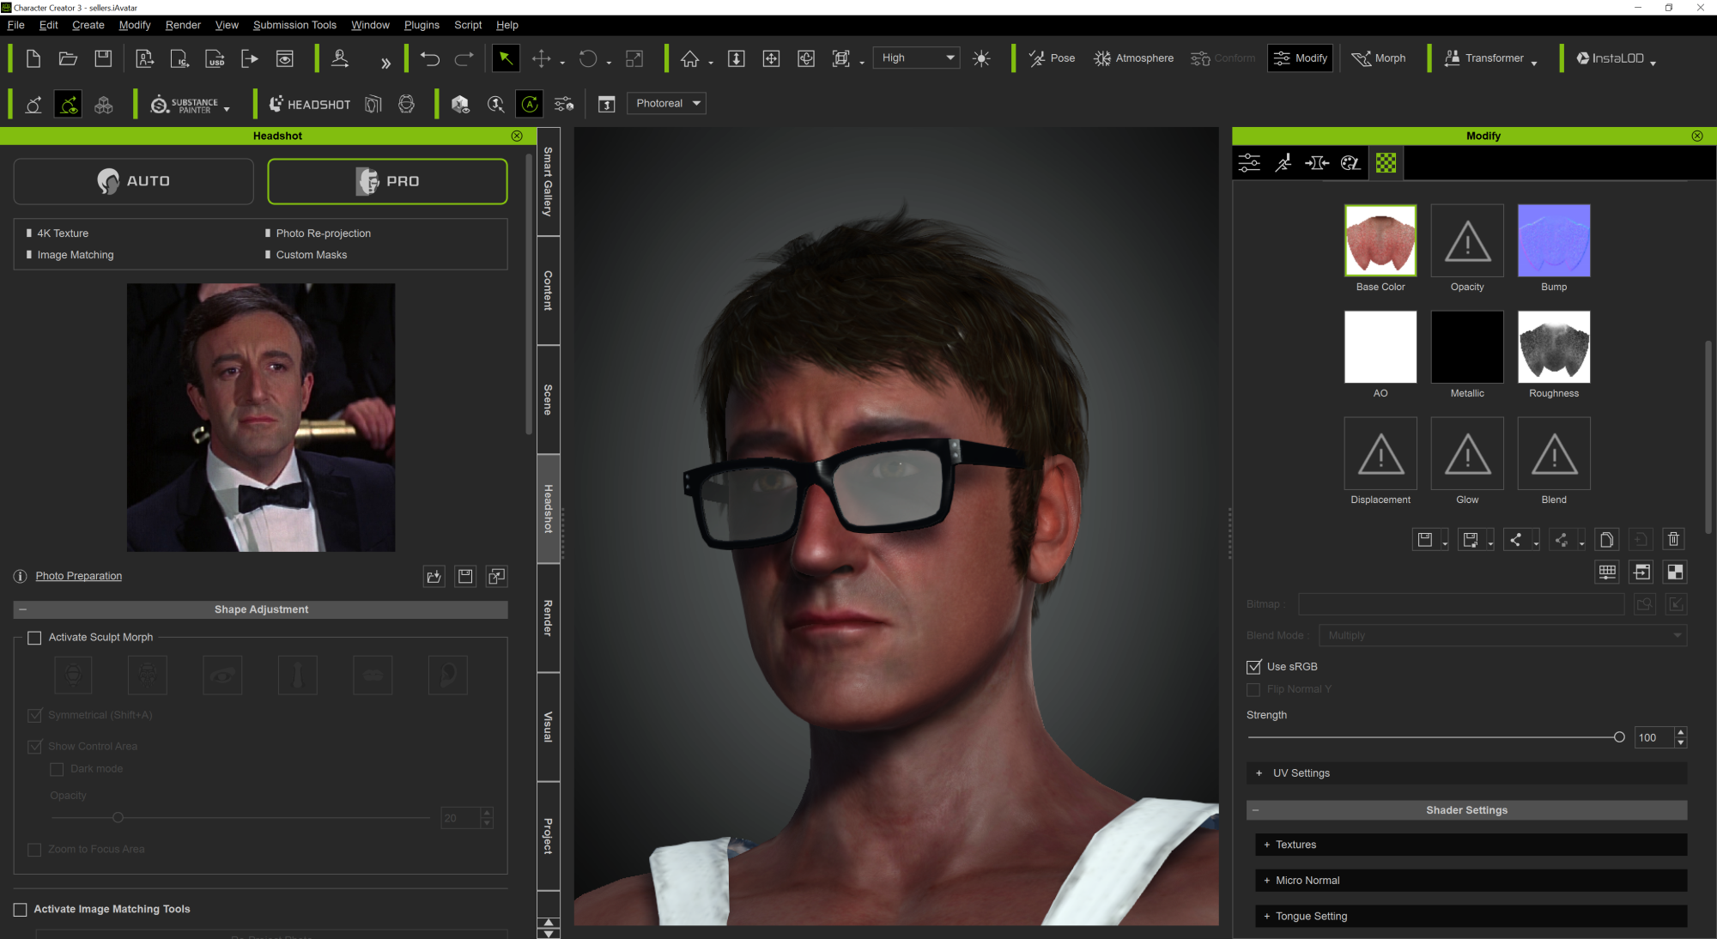Screen dimensions: 1717x939
Task: Load photo with the import image icon
Action: [434, 577]
